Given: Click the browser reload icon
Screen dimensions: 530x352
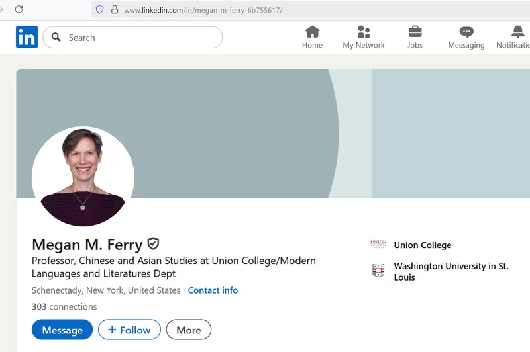Looking at the screenshot, I should [19, 9].
